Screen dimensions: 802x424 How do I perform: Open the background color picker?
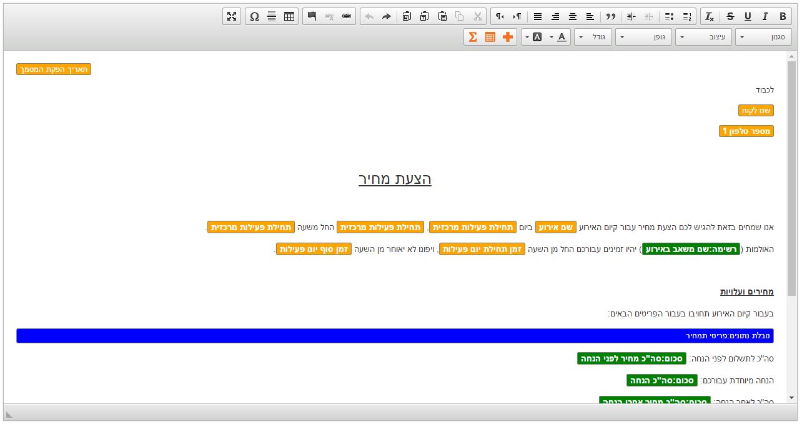(x=533, y=37)
